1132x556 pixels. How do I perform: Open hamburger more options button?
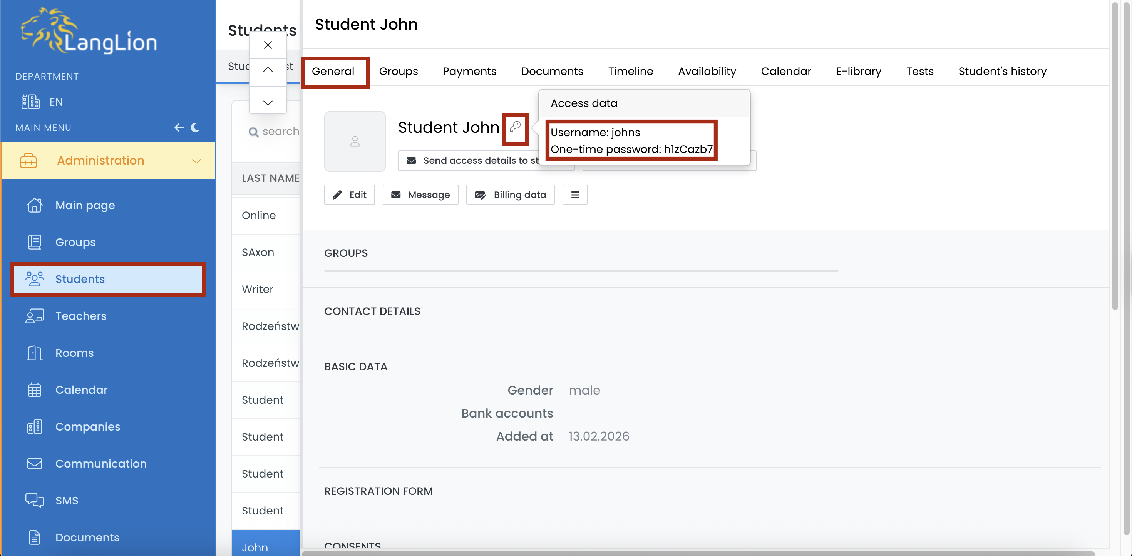click(x=574, y=195)
